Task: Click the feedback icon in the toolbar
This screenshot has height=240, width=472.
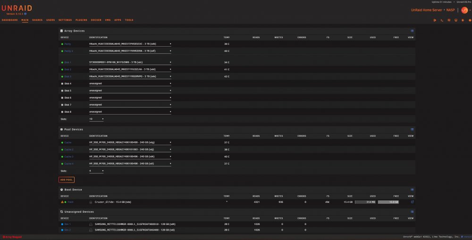Action: 449,20
